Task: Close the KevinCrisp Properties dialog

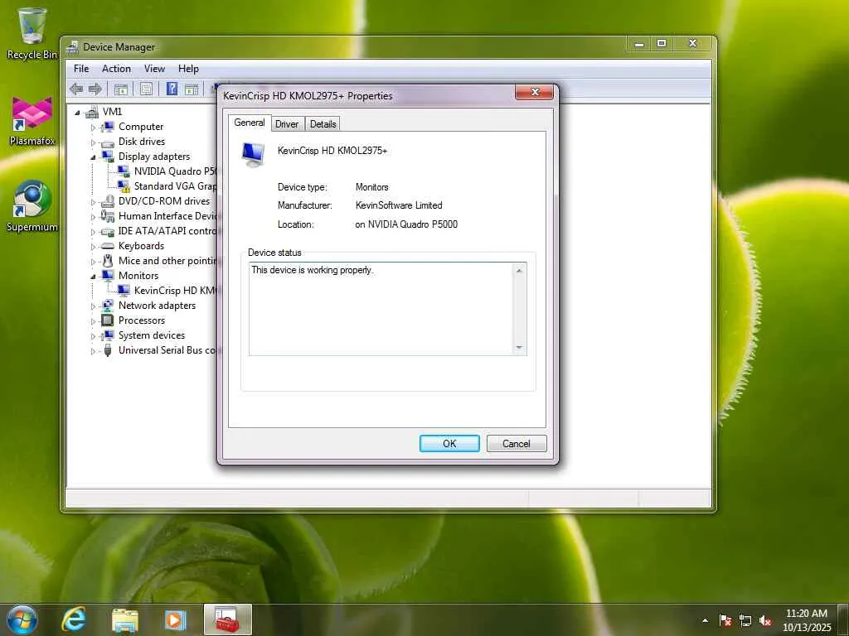Action: 535,92
